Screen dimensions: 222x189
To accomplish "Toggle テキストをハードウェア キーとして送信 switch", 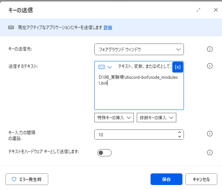I will pos(104,153).
